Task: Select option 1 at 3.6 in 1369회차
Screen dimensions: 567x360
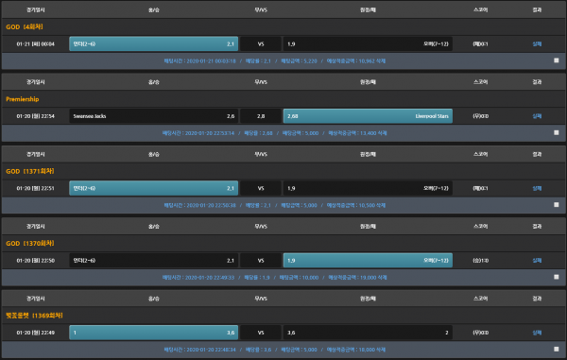Action: tap(154, 333)
